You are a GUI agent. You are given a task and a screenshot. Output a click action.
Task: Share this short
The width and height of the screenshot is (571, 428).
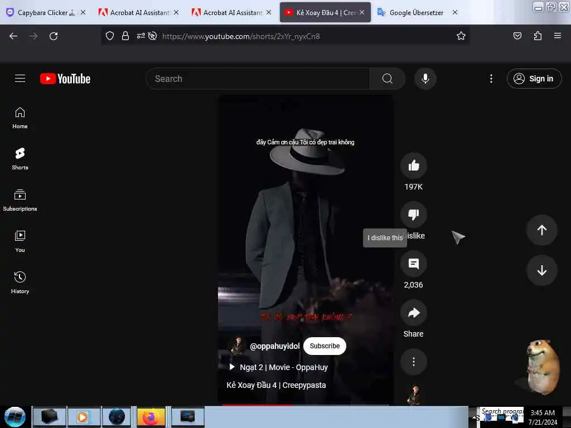coord(414,313)
